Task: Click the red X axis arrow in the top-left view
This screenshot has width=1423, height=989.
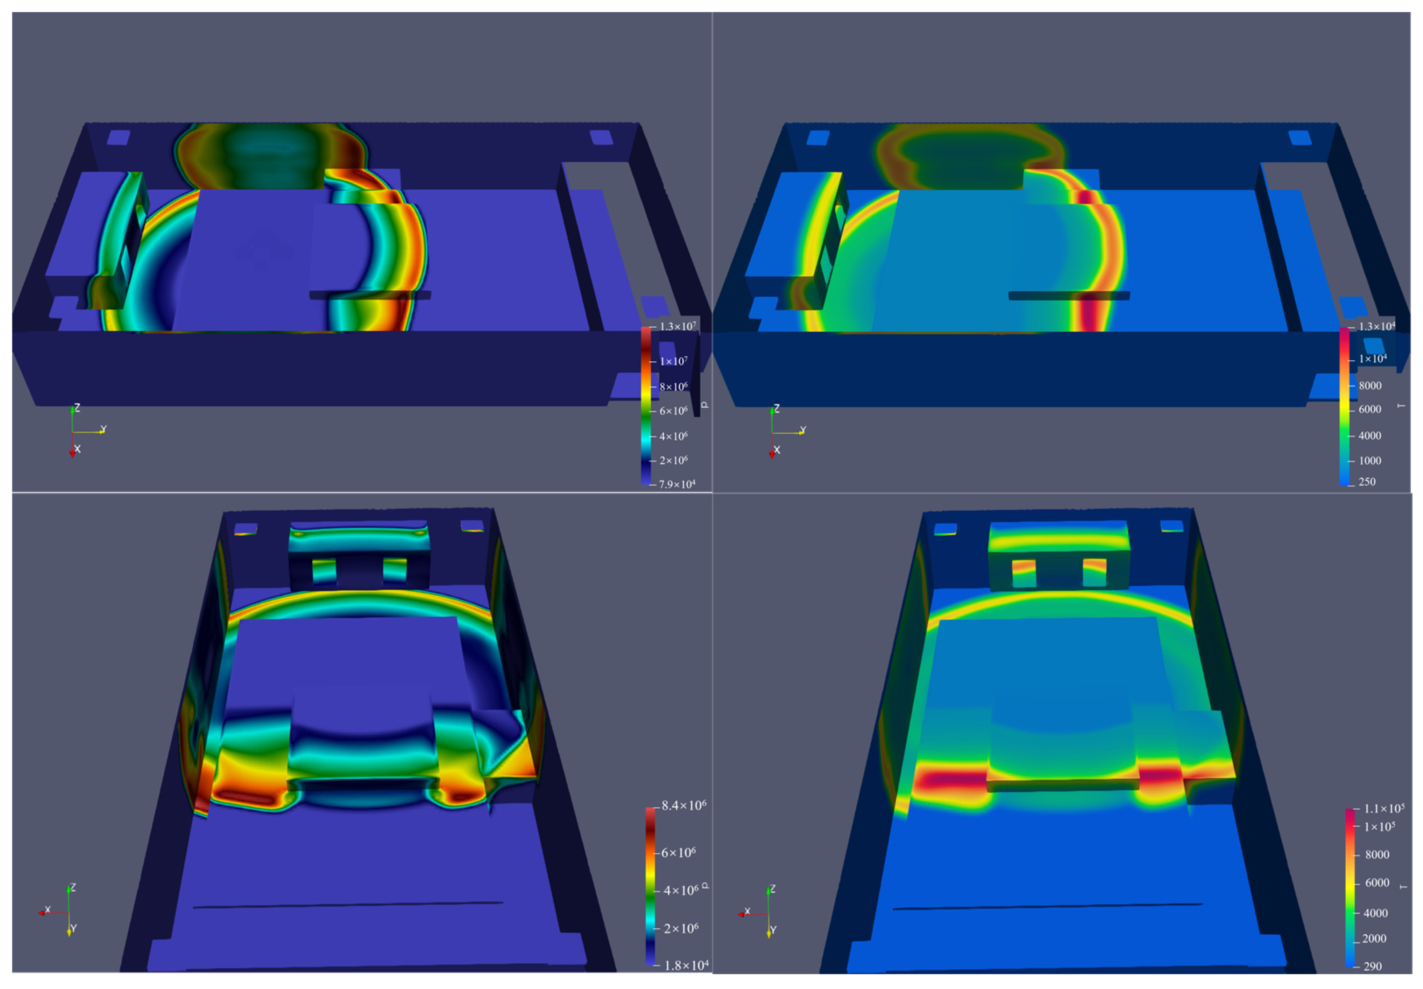Action: (x=72, y=453)
